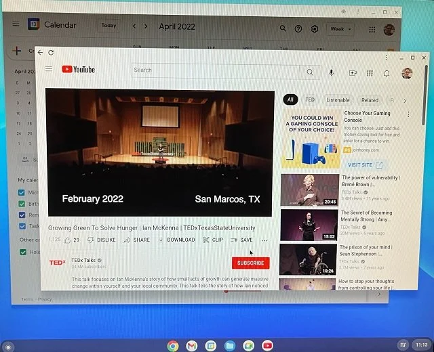434x352 pixels.
Task: Click DOWNLOAD under the video
Action: [x=177, y=240]
